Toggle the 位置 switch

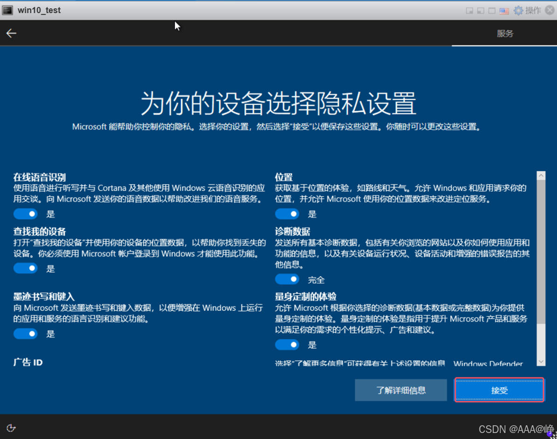287,214
